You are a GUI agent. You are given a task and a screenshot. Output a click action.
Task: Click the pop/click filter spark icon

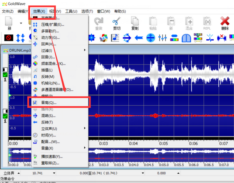pos(210,38)
